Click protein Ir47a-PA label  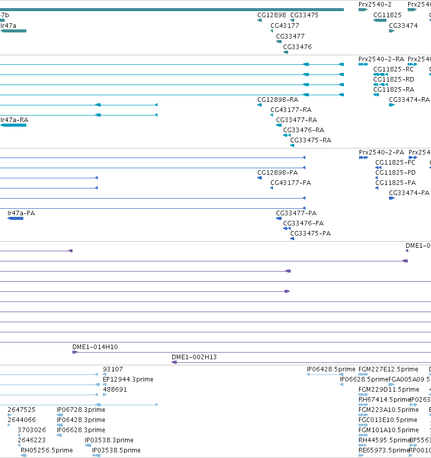point(21,213)
